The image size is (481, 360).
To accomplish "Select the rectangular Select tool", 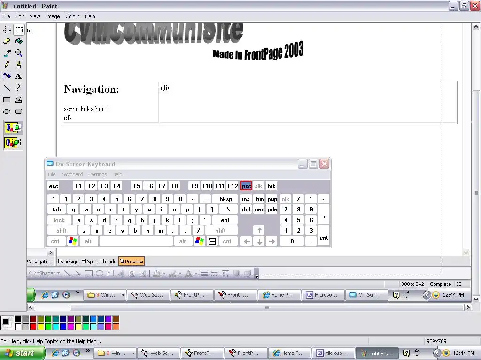I will [x=19, y=30].
